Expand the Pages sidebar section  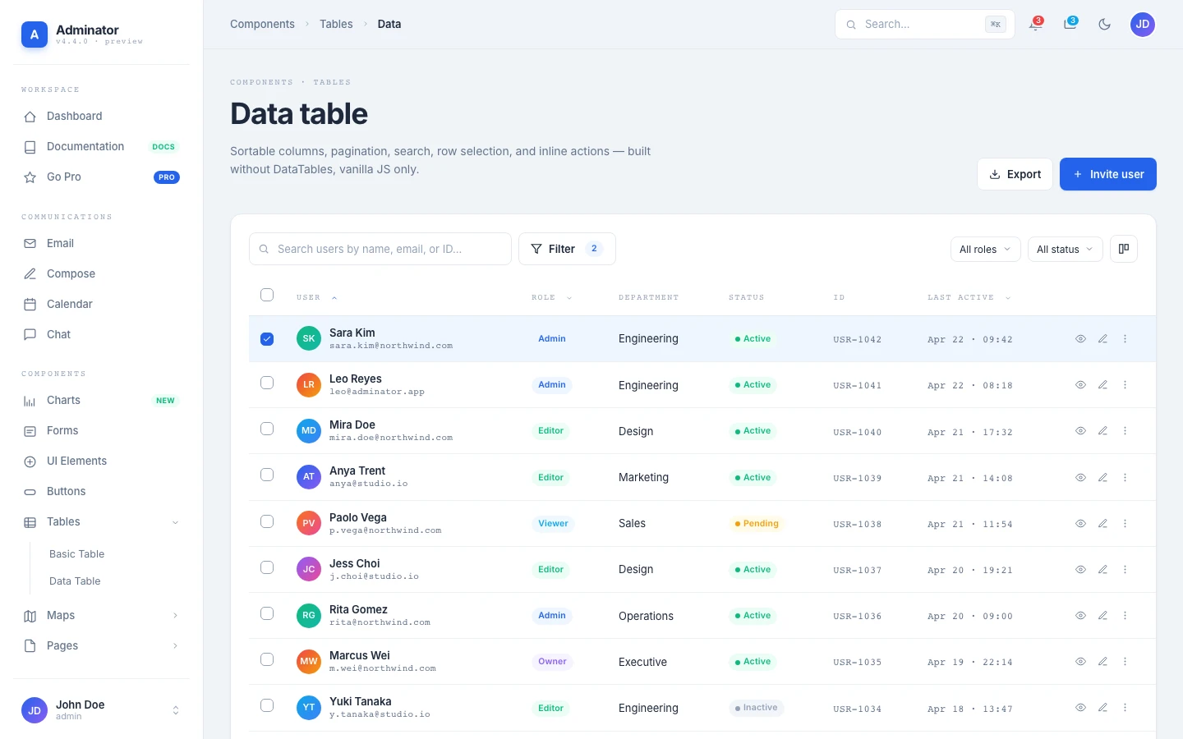101,646
